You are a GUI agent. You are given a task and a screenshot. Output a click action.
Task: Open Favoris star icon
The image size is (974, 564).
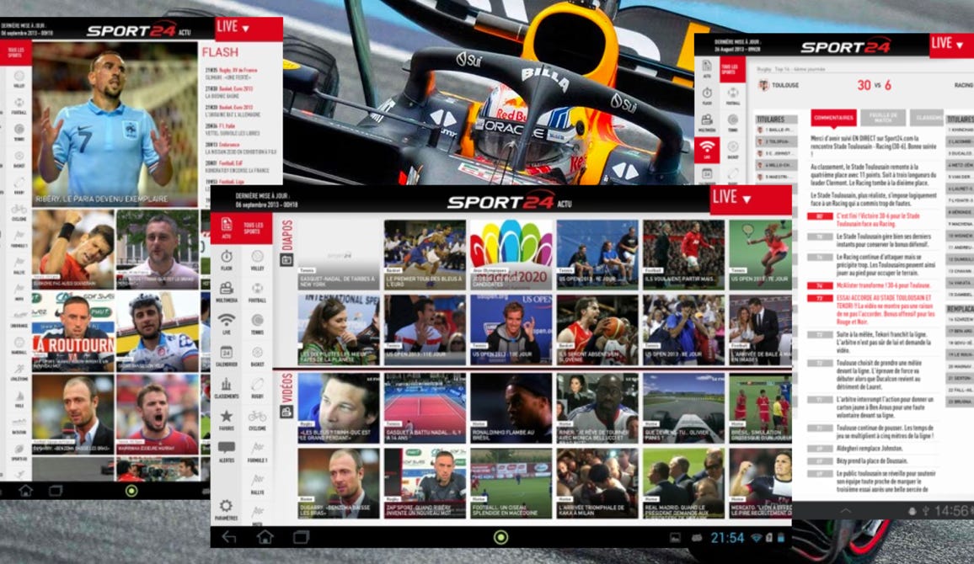pyautogui.click(x=226, y=419)
